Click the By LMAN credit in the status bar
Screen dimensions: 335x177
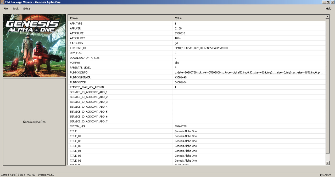click(x=325, y=175)
